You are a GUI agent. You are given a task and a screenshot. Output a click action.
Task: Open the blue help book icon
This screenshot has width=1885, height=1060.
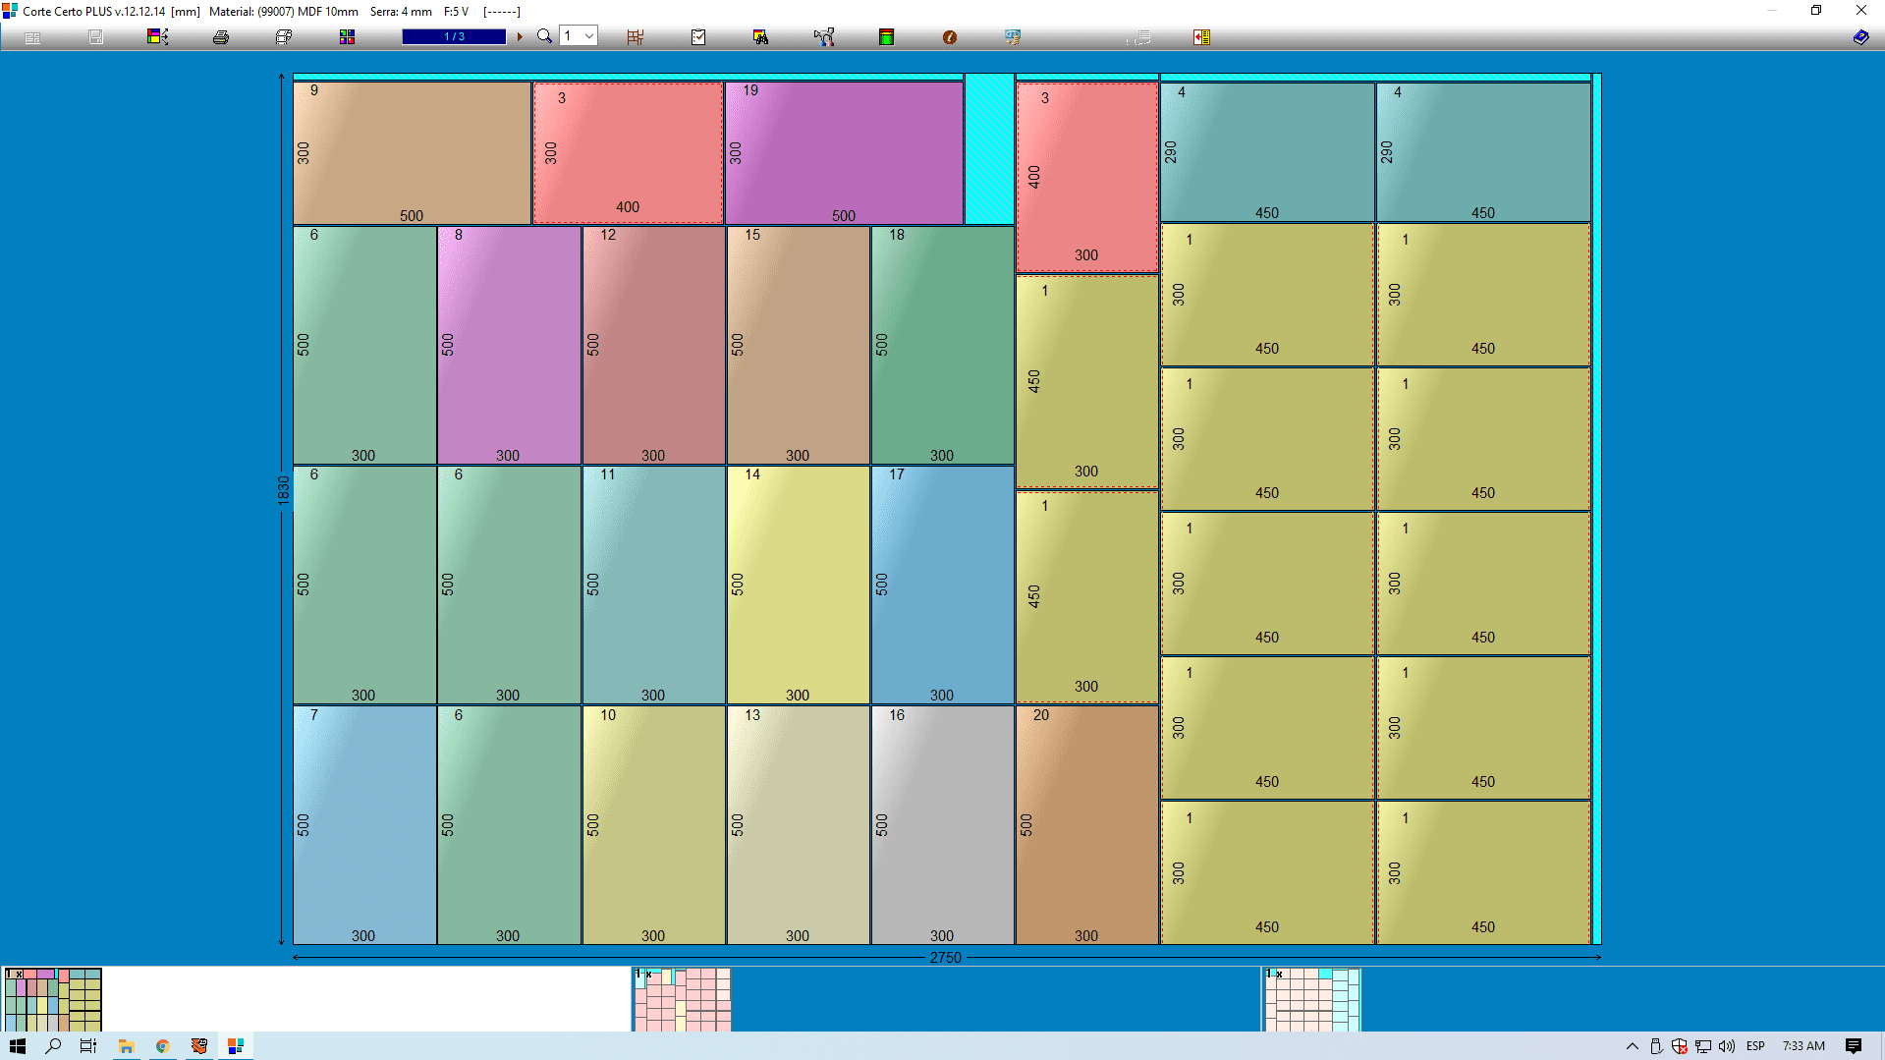click(1860, 37)
